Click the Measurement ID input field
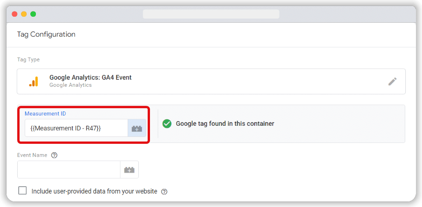422x207 pixels. 76,128
